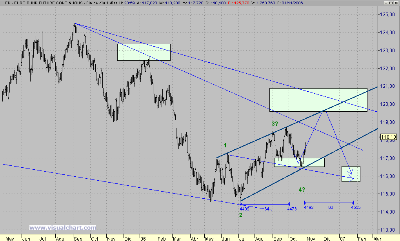Viewport: 400px width, 241px height.
Task: Click the high value M: 118,200
Action: pos(170,3)
